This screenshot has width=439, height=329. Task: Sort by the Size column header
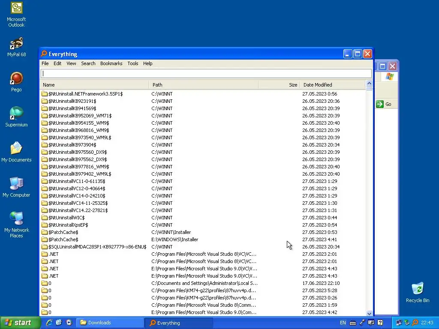(x=279, y=85)
